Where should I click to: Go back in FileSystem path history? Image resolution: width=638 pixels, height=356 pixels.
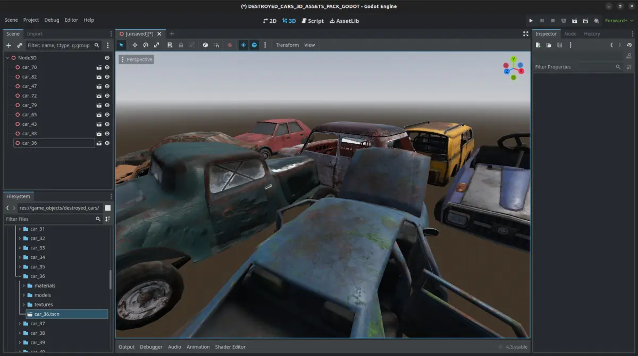[x=7, y=208]
